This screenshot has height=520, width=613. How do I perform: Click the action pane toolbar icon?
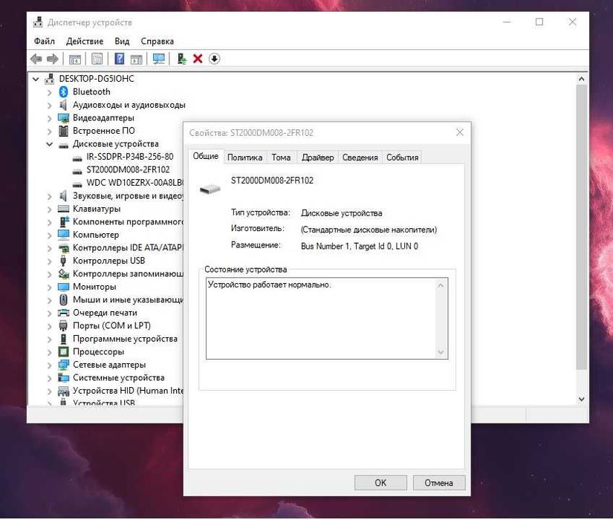136,59
